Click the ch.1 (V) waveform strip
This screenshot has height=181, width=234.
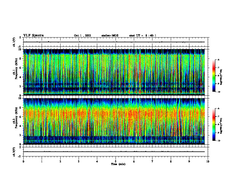116,42
